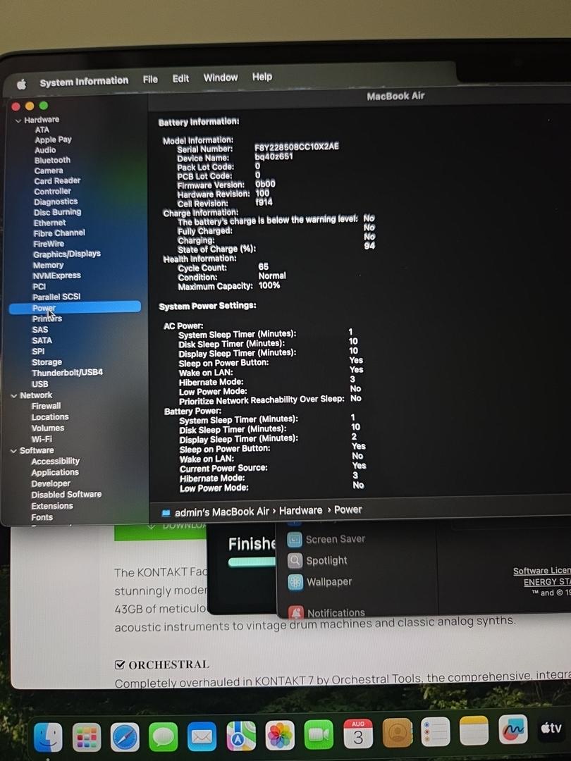Click Power in the path bar
The height and width of the screenshot is (761, 571).
click(x=348, y=509)
